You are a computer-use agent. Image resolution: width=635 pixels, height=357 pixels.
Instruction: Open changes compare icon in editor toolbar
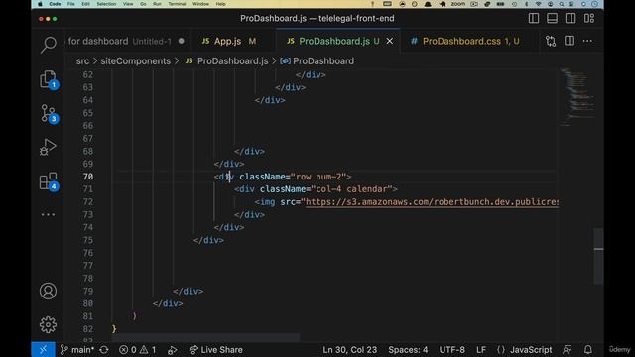(x=551, y=41)
